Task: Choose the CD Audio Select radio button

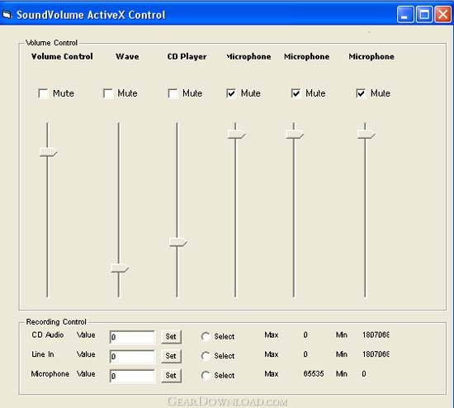Action: coord(206,336)
